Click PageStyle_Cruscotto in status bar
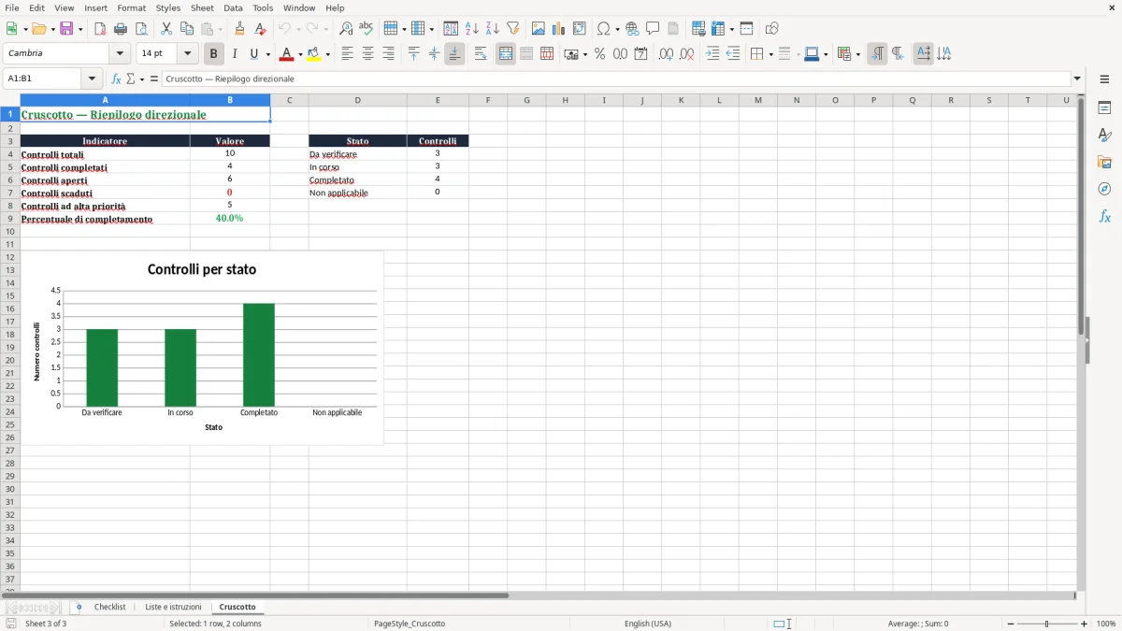Viewport: 1122px width, 631px height. tap(410, 624)
